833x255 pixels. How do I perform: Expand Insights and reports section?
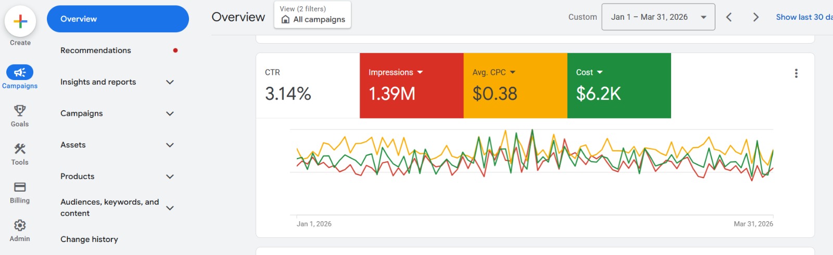click(x=170, y=82)
